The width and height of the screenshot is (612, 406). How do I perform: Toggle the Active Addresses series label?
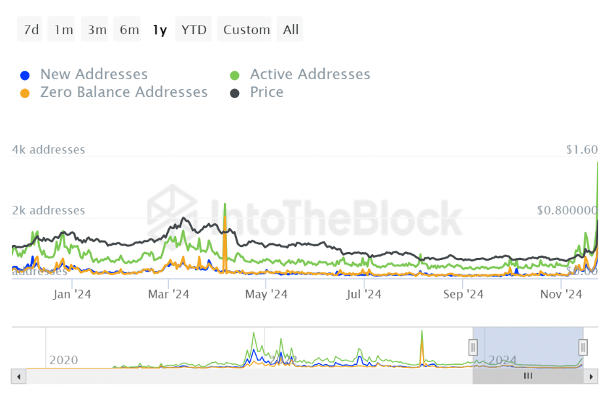310,74
